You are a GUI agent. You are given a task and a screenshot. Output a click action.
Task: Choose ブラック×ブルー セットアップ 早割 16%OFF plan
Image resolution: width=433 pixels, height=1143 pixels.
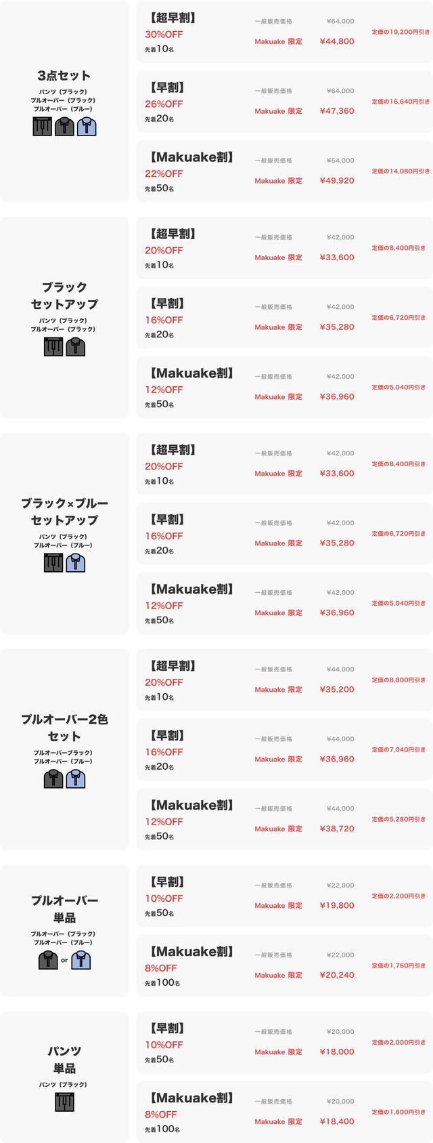(284, 533)
